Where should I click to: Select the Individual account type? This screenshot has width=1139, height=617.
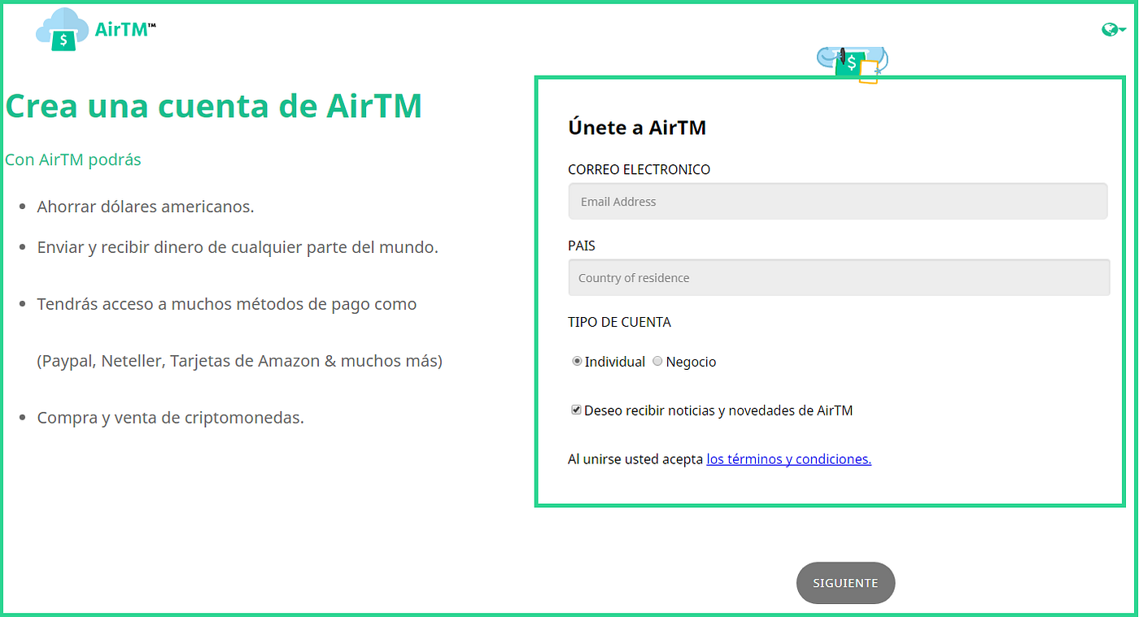click(578, 362)
